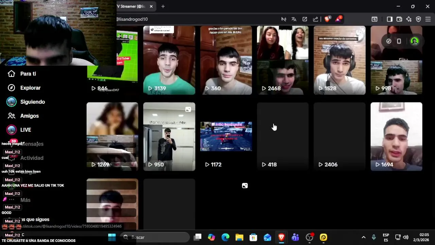Image resolution: width=435 pixels, height=245 pixels.
Task: Open Outlook from the taskbar
Action: [267, 237]
